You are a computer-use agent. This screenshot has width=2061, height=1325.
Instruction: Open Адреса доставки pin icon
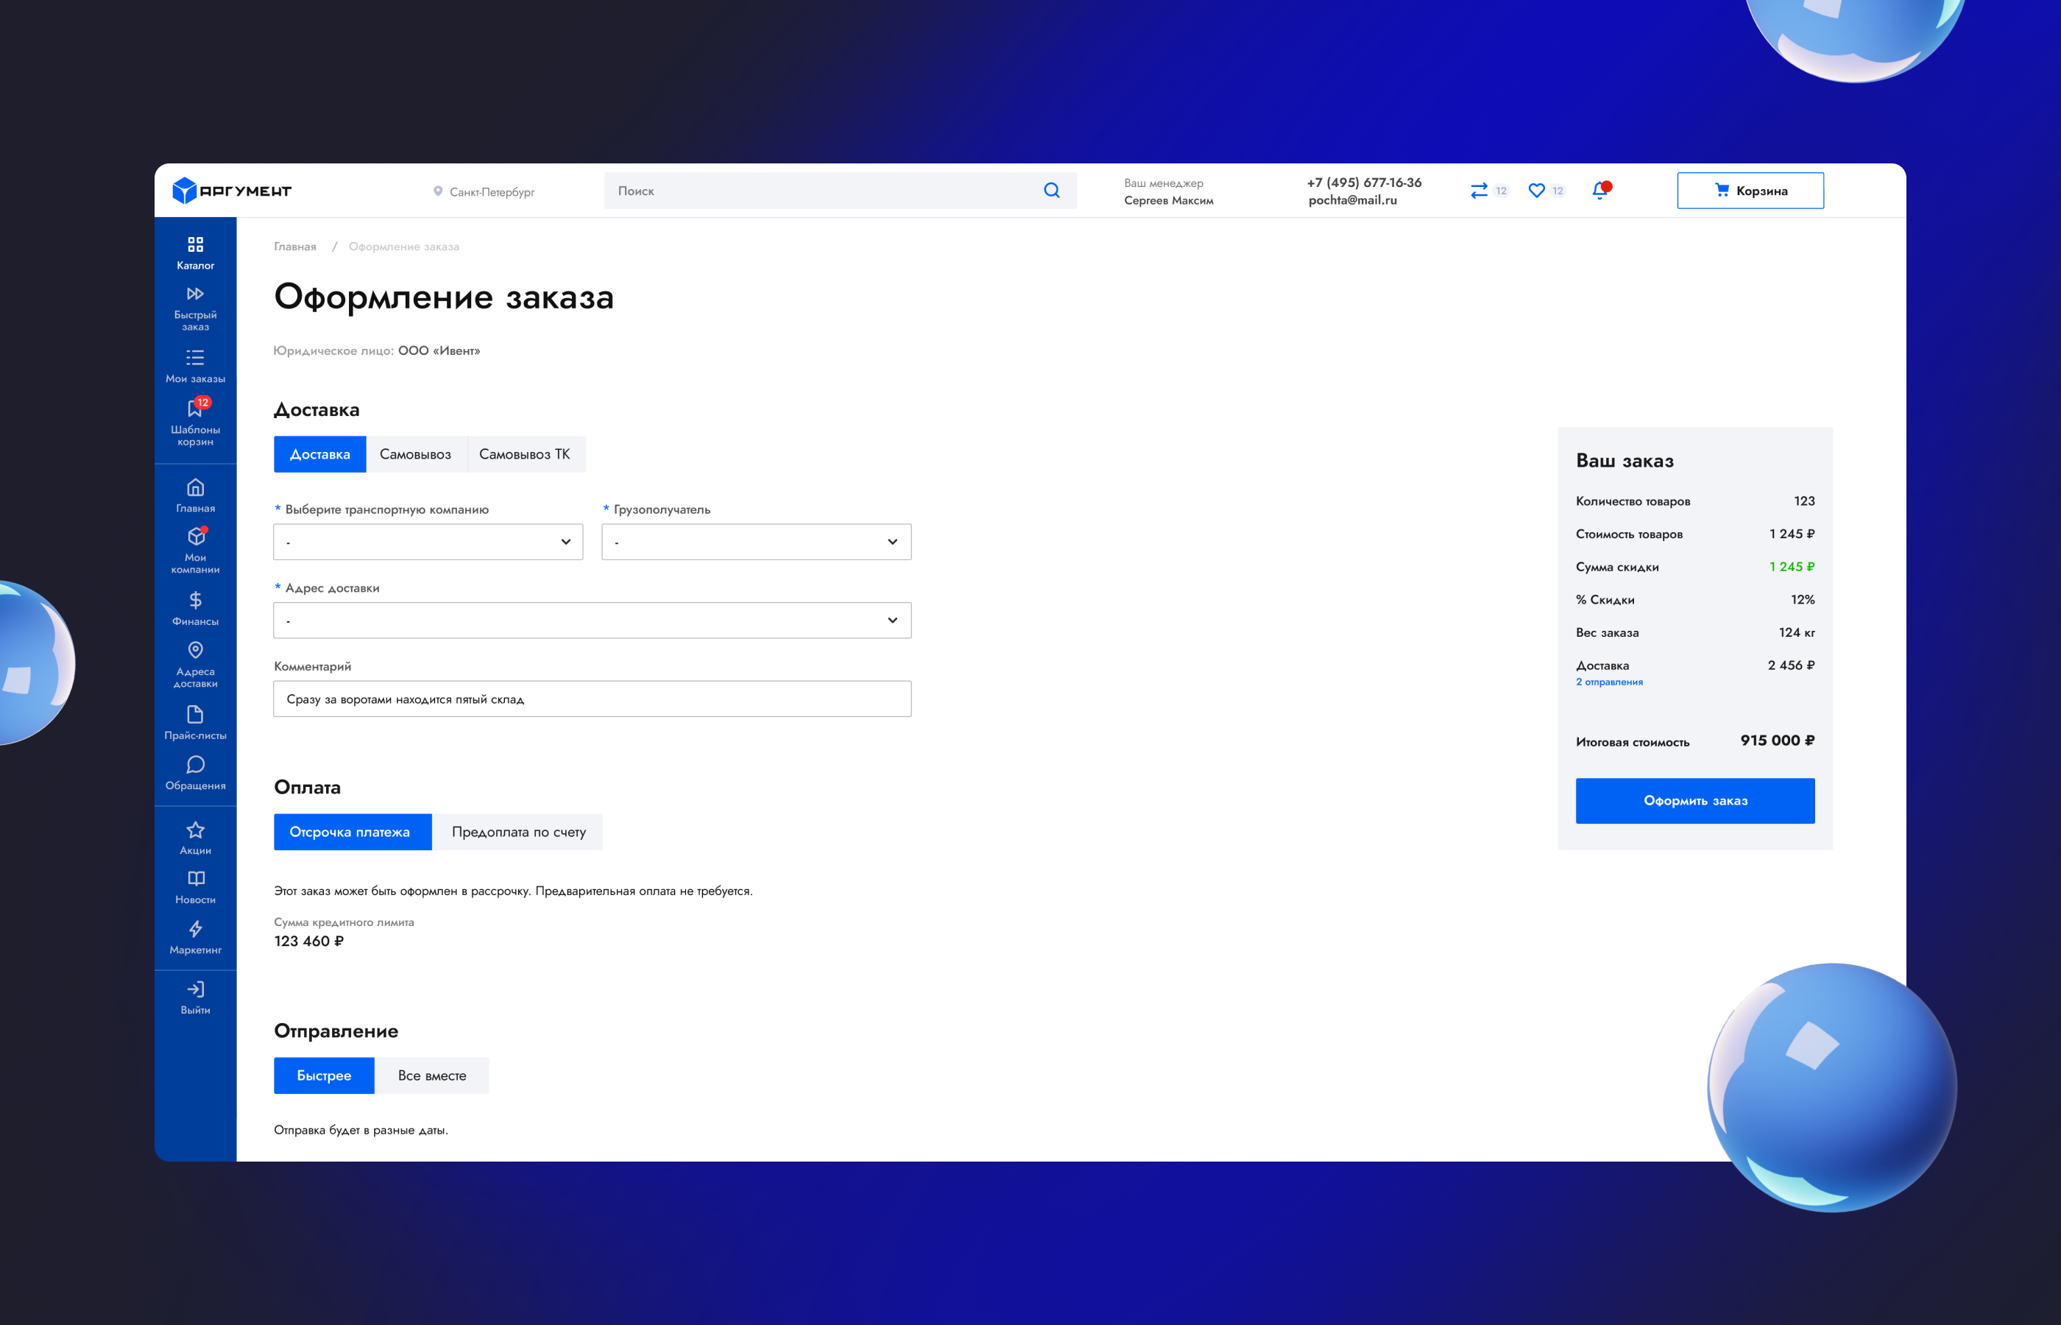(195, 649)
